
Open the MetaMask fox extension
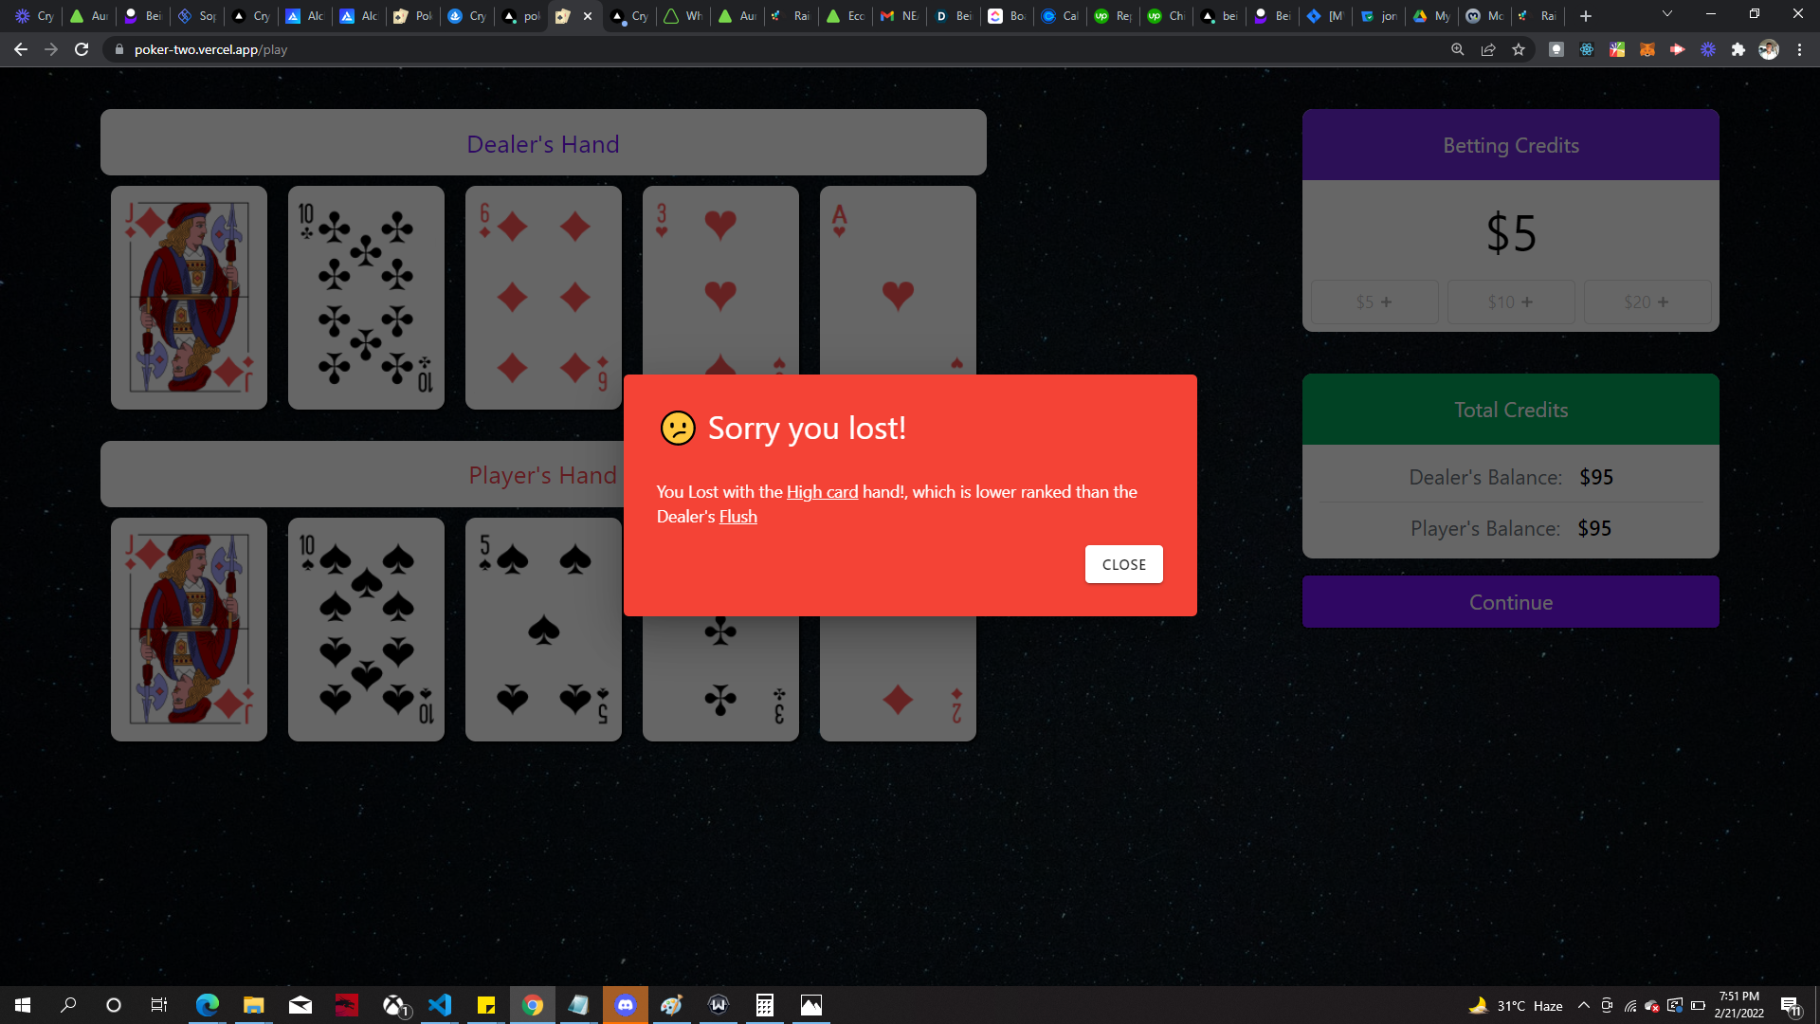point(1647,49)
